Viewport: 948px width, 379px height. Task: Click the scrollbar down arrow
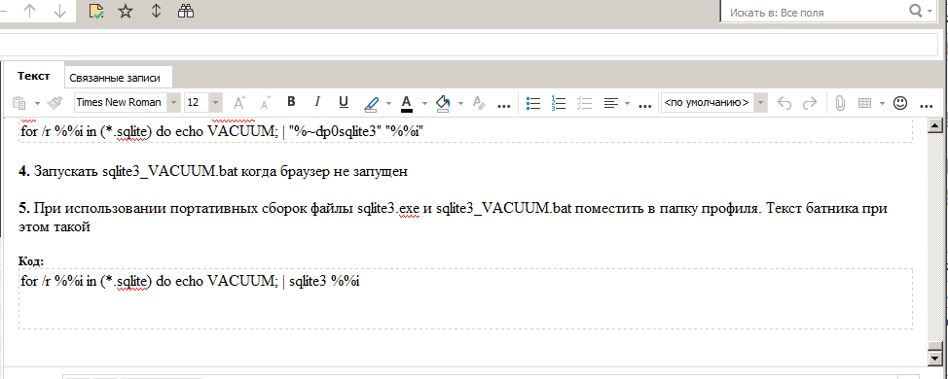pos(935,359)
